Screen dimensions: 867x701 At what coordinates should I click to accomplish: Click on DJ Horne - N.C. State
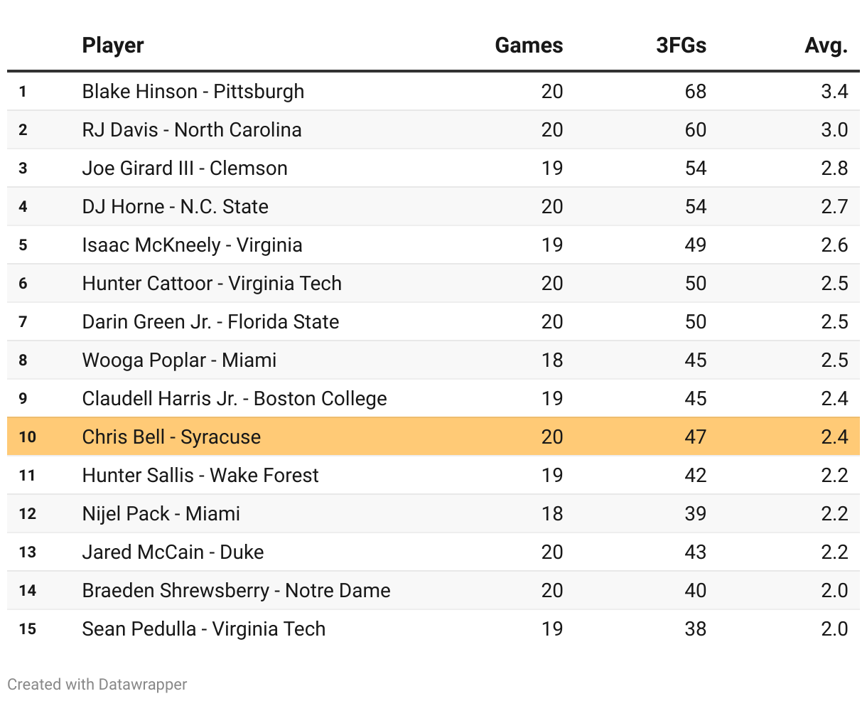[x=176, y=207]
